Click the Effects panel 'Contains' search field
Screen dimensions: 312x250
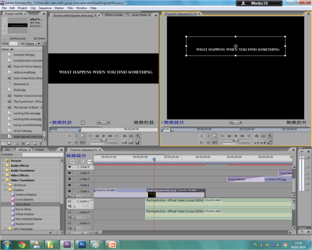coord(43,155)
